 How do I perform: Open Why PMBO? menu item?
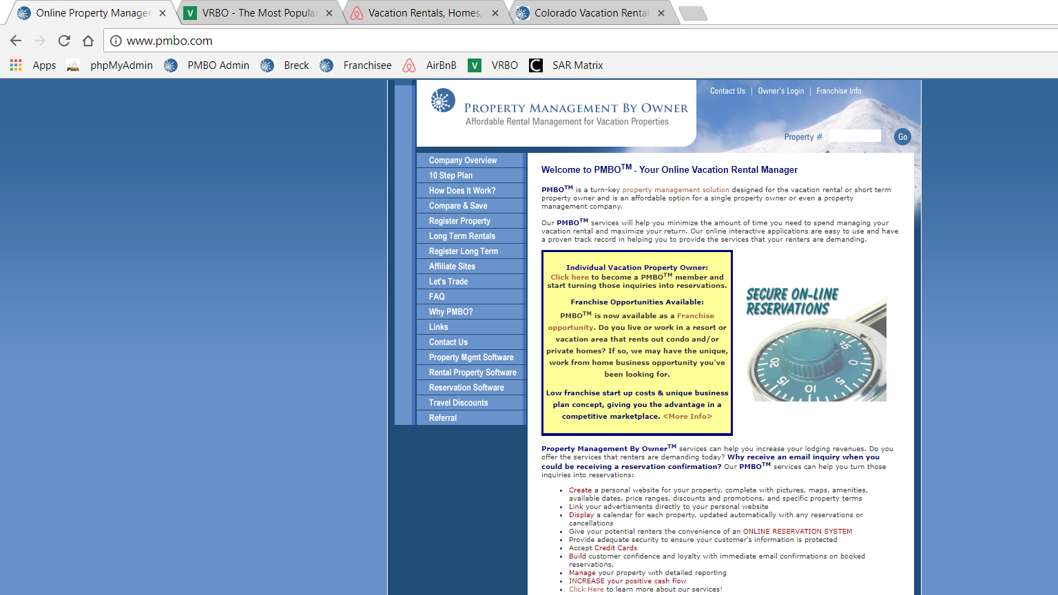click(x=471, y=311)
